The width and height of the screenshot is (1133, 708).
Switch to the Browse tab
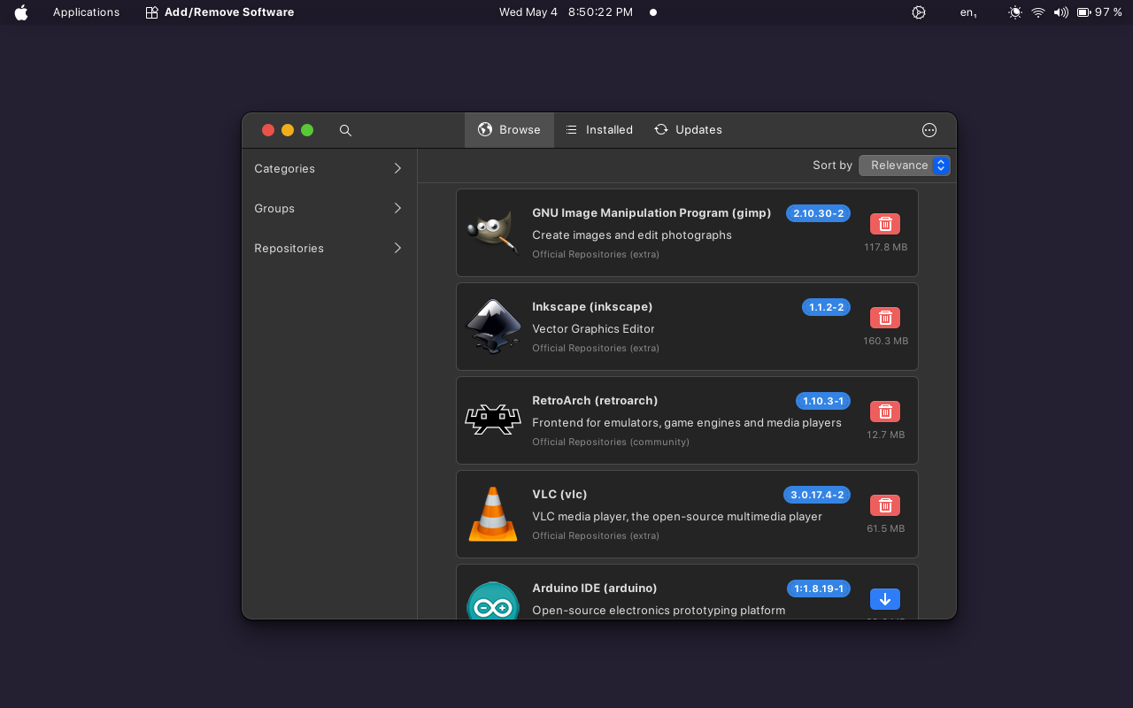(509, 130)
